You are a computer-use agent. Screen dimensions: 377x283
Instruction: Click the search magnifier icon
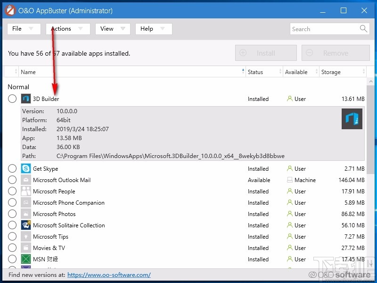pos(363,29)
